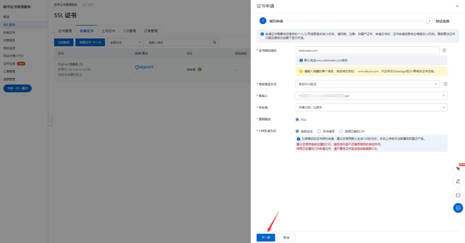Open SSL 证书 in the left sidebar
The width and height of the screenshot is (465, 243).
tap(9, 25)
